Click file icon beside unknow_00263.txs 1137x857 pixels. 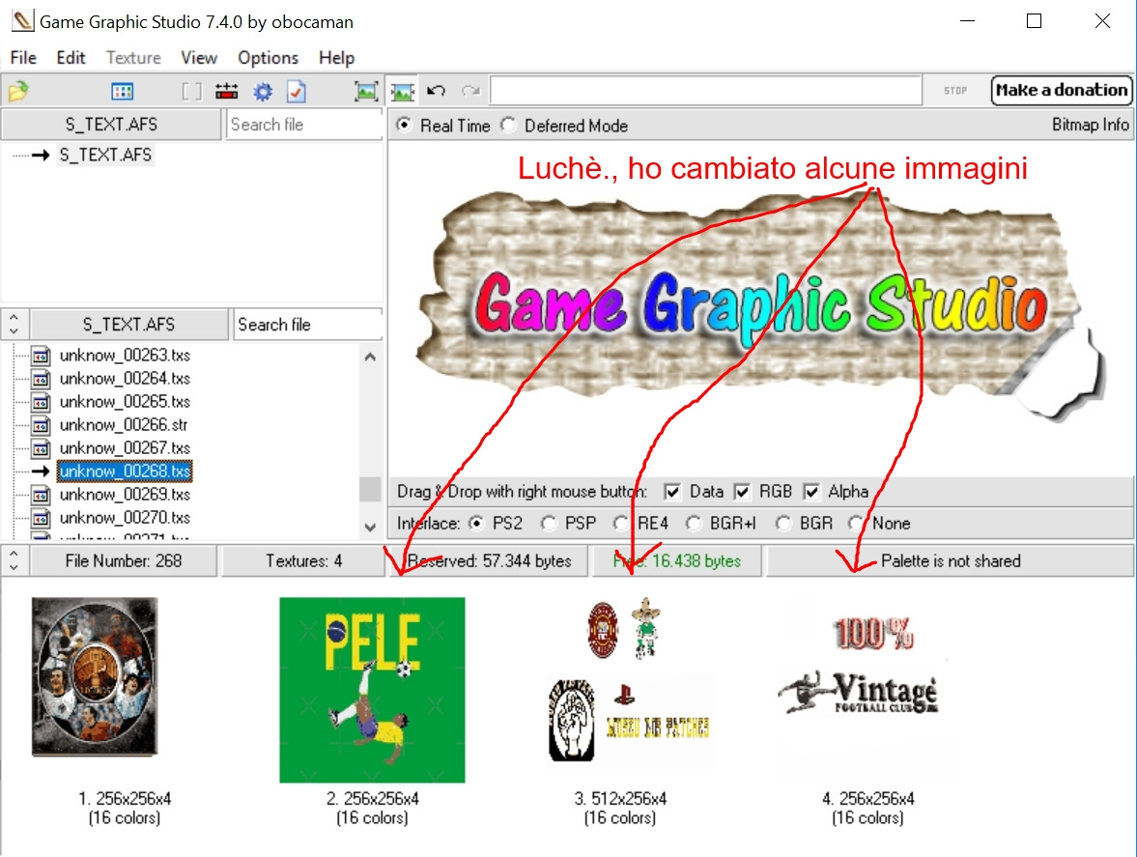(42, 356)
